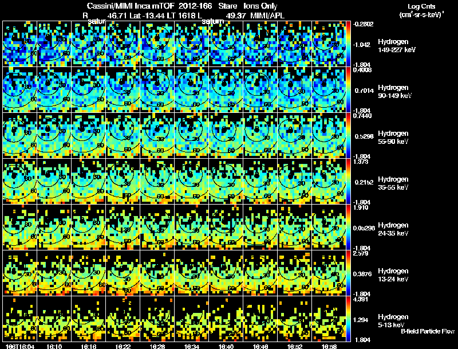This screenshot has width=458, height=349.
Task: Click the 4.391 color scale value
Action: point(361,299)
